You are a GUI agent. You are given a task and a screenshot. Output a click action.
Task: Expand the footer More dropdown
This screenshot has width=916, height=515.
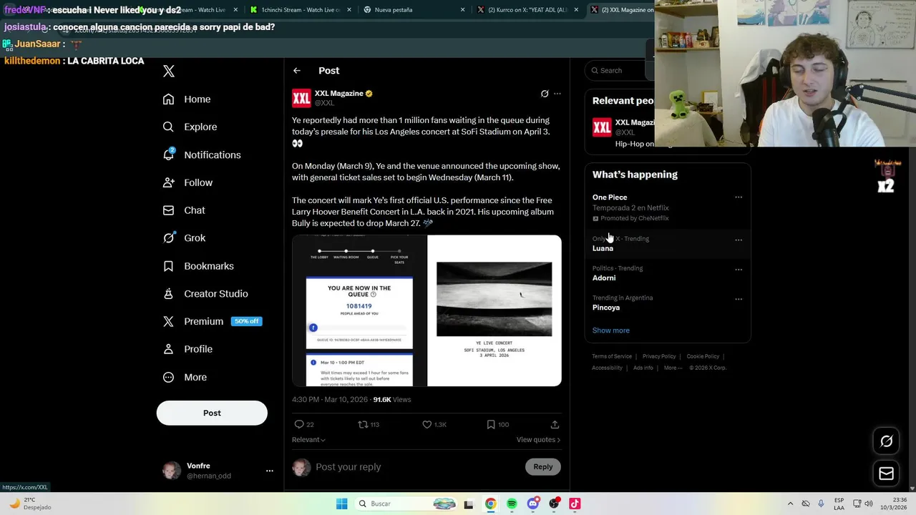tap(673, 368)
